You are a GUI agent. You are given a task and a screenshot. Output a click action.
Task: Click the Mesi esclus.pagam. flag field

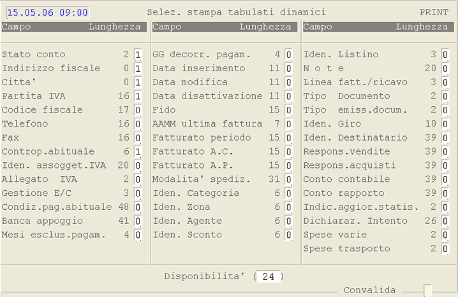138,235
